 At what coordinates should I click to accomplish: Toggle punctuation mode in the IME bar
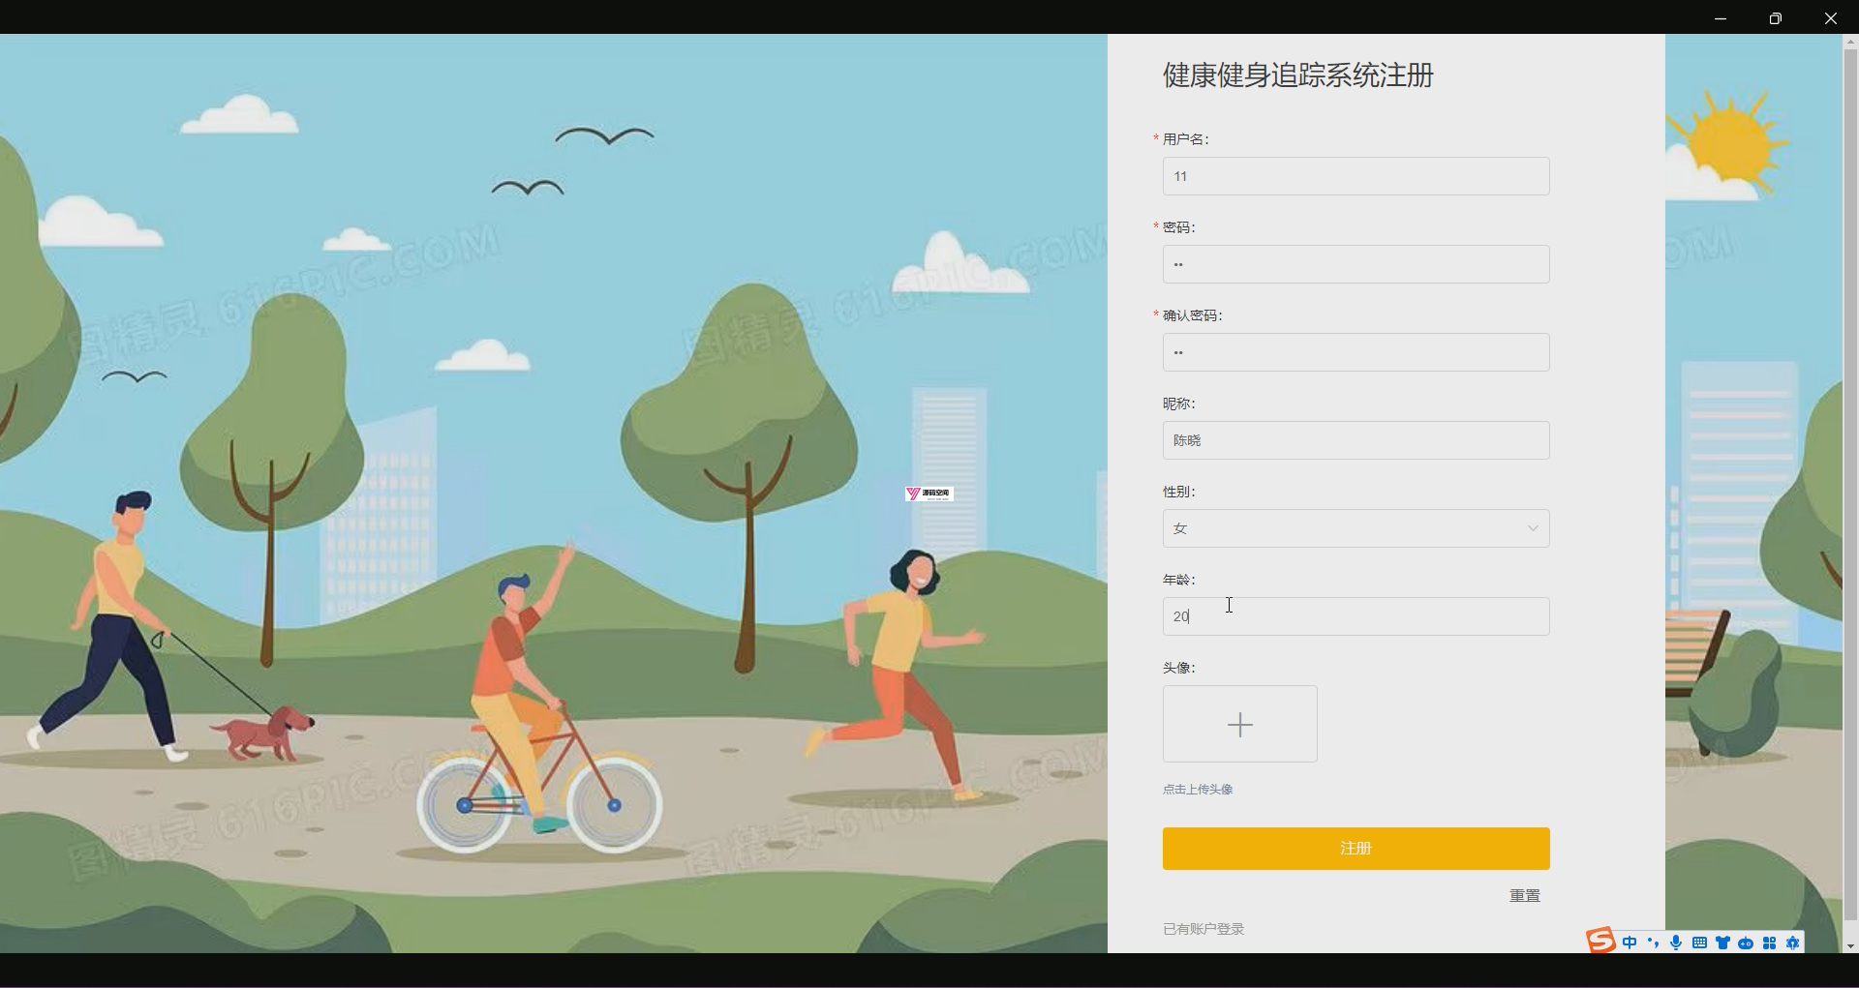tap(1653, 943)
